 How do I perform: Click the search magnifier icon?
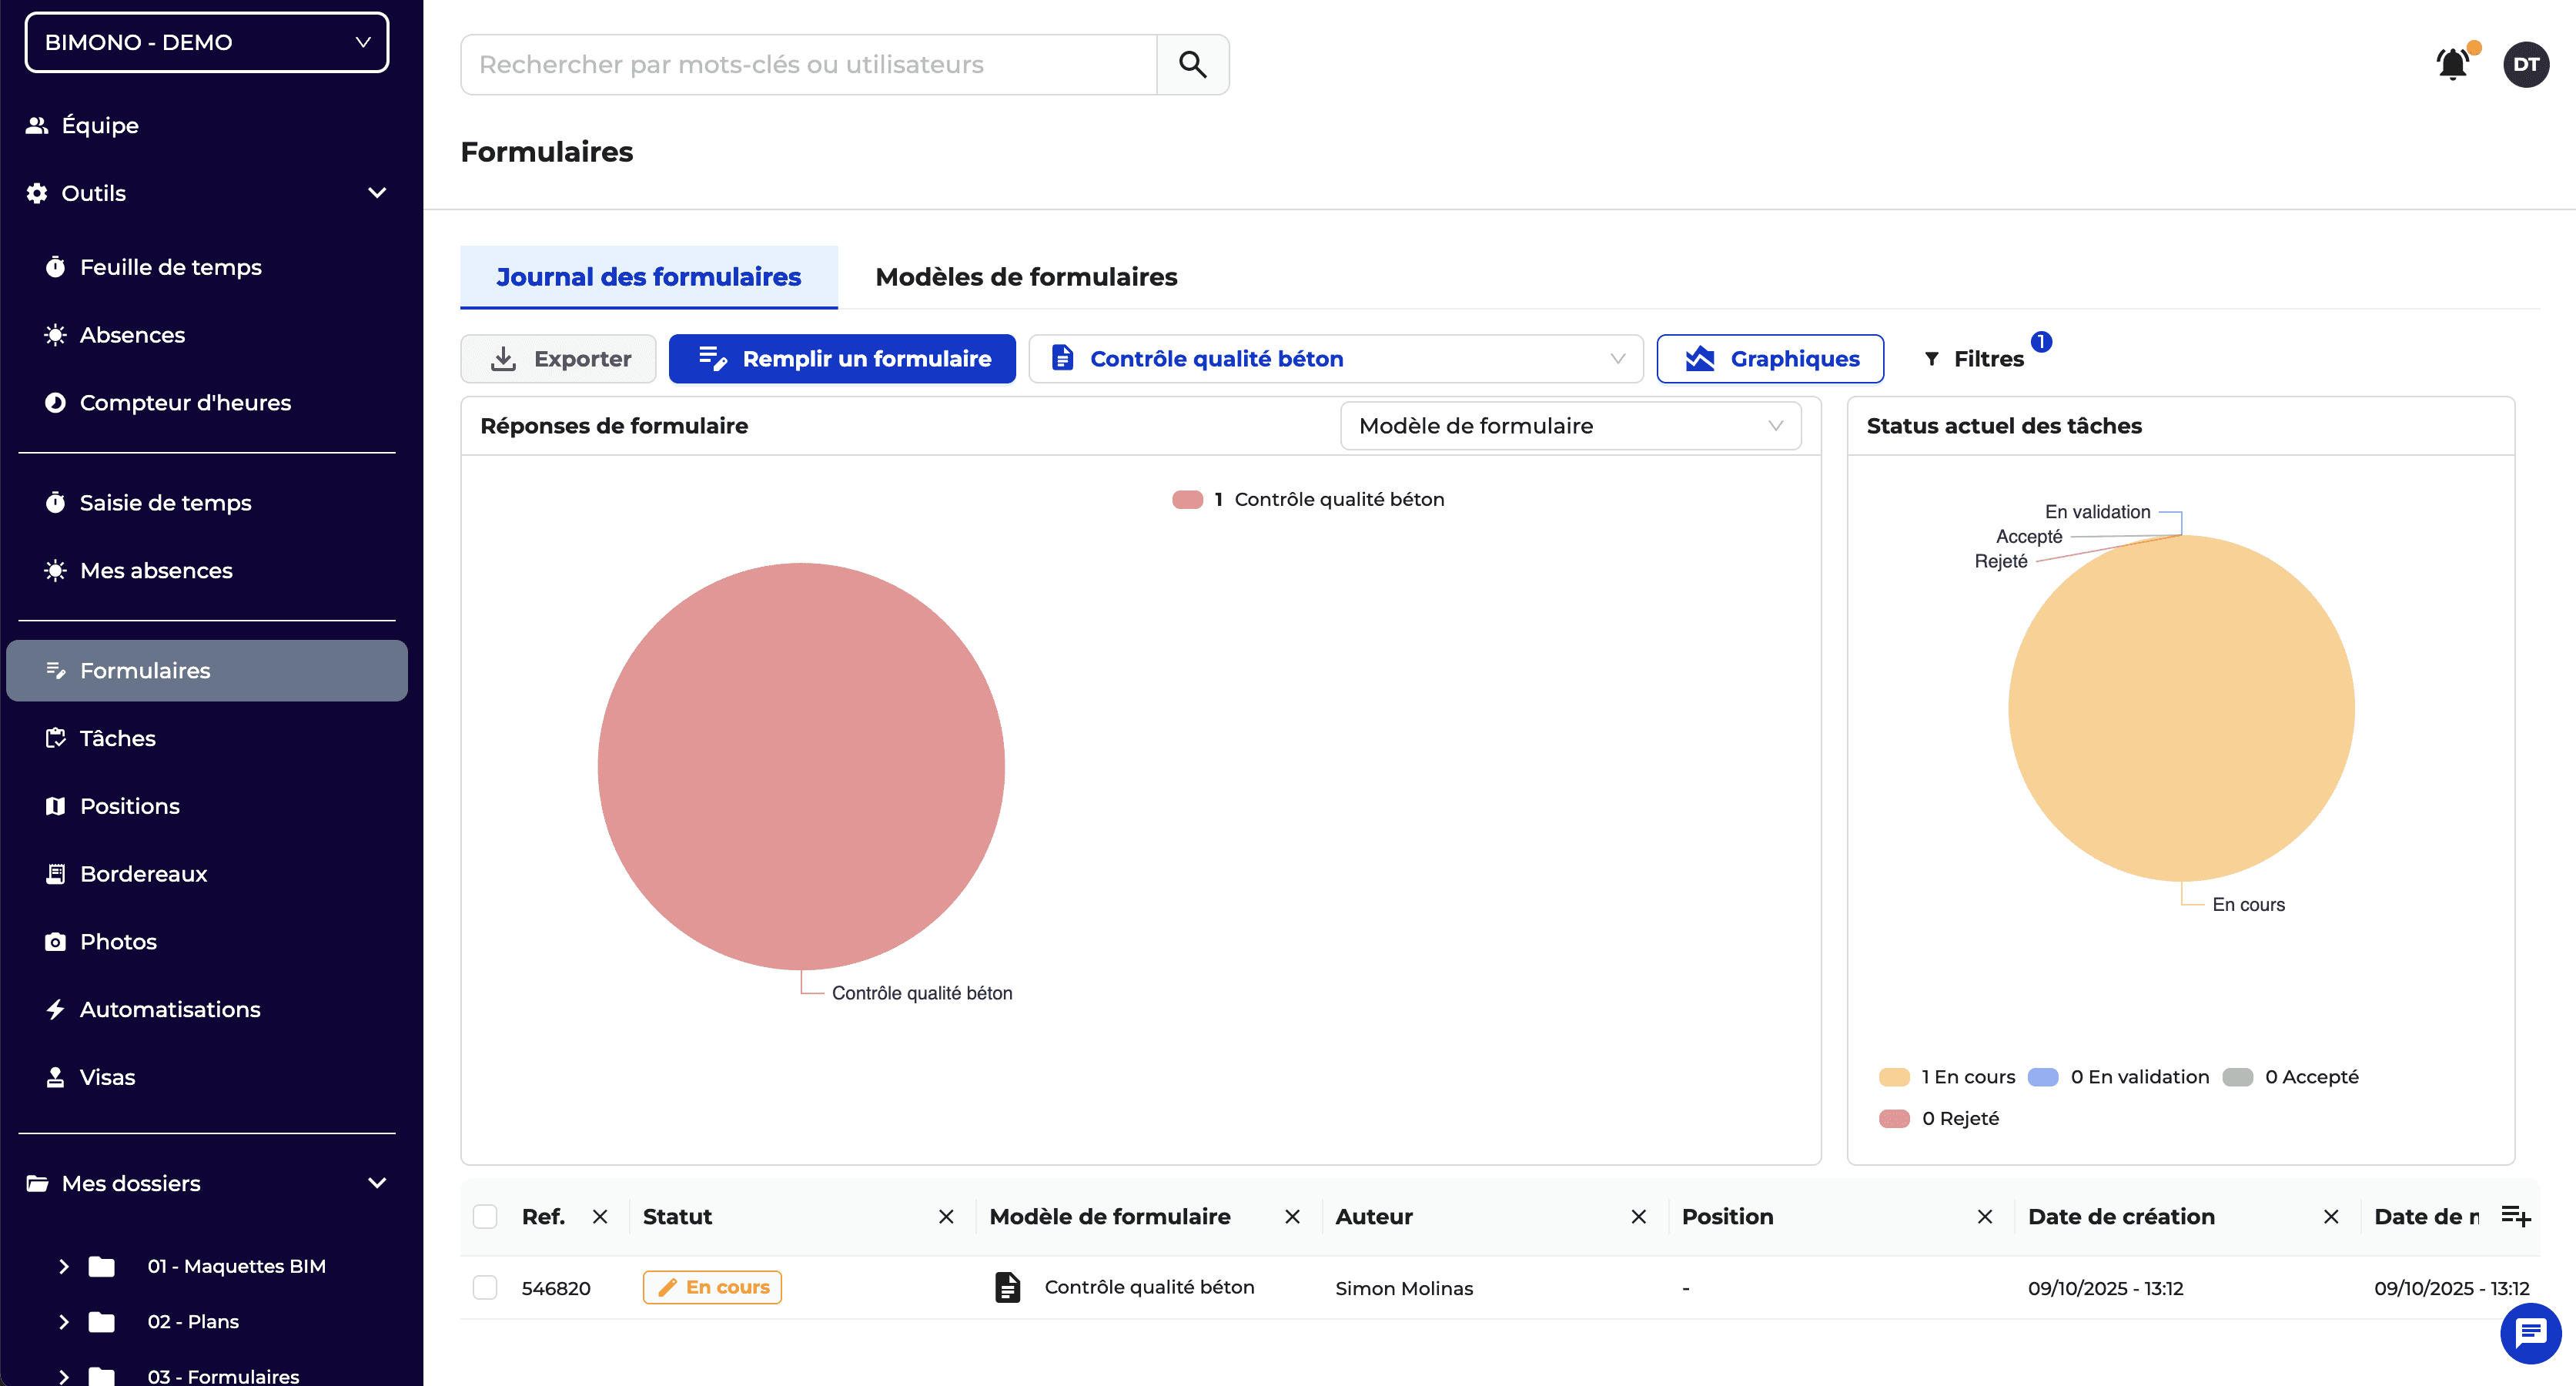pyautogui.click(x=1192, y=65)
